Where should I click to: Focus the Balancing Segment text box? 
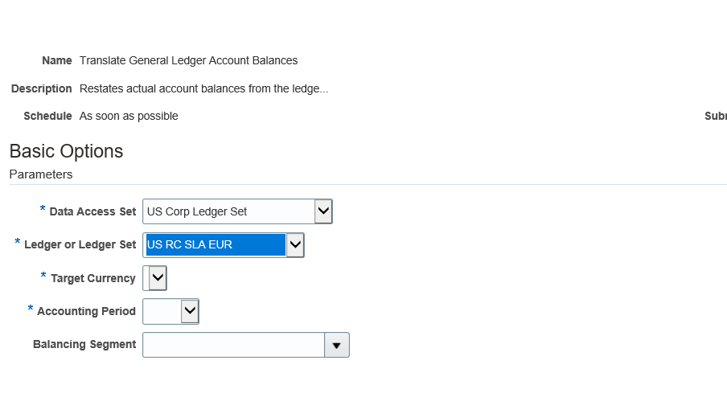[233, 345]
